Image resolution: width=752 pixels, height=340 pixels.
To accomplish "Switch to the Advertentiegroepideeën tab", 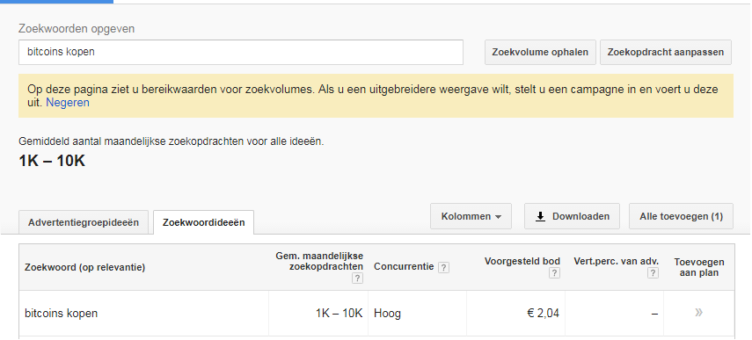I will click(84, 222).
